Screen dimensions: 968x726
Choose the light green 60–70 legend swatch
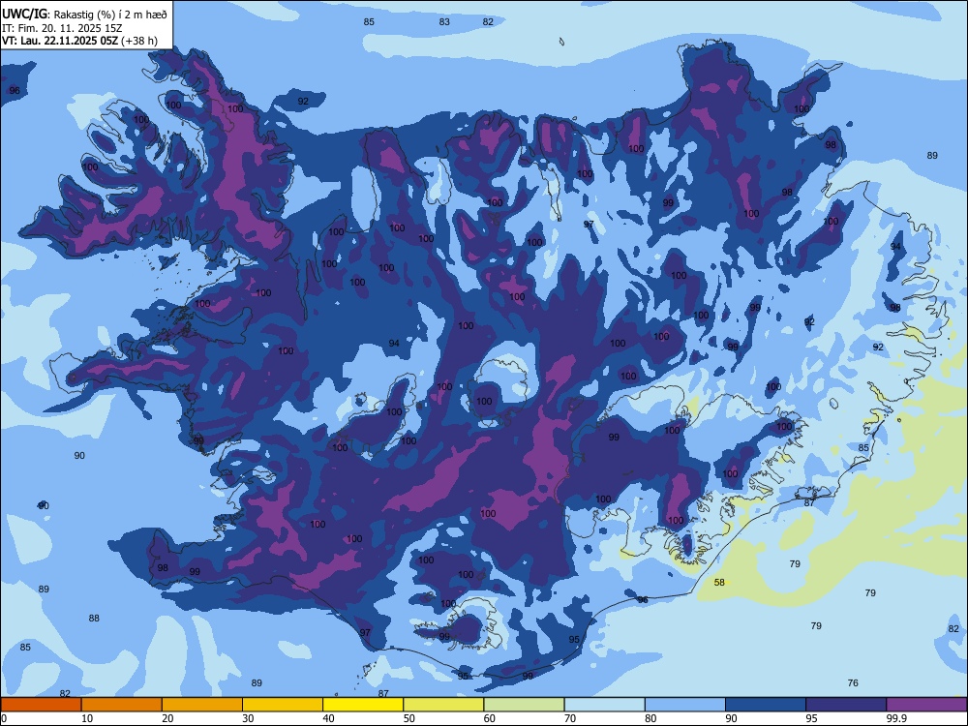click(x=524, y=705)
